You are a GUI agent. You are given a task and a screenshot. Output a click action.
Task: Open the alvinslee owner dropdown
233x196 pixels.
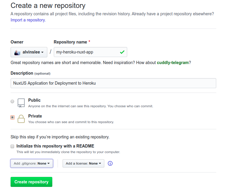point(29,52)
